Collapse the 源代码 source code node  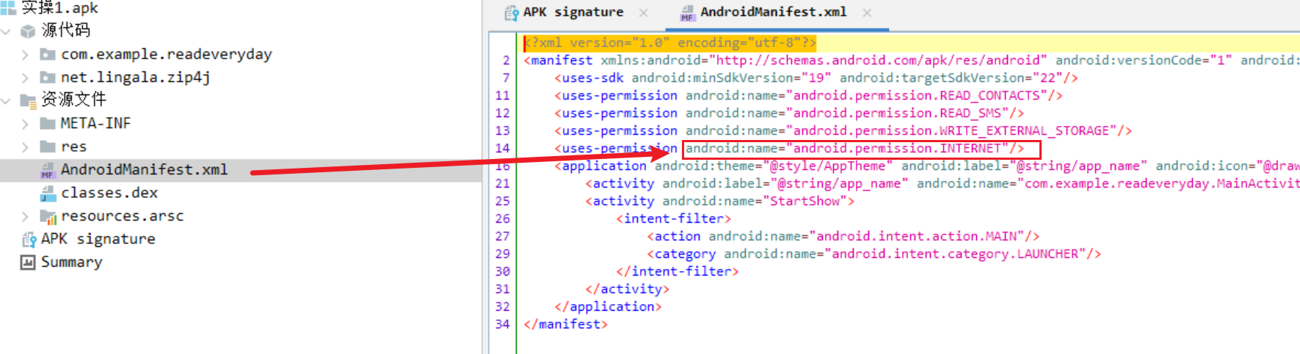click(x=6, y=32)
